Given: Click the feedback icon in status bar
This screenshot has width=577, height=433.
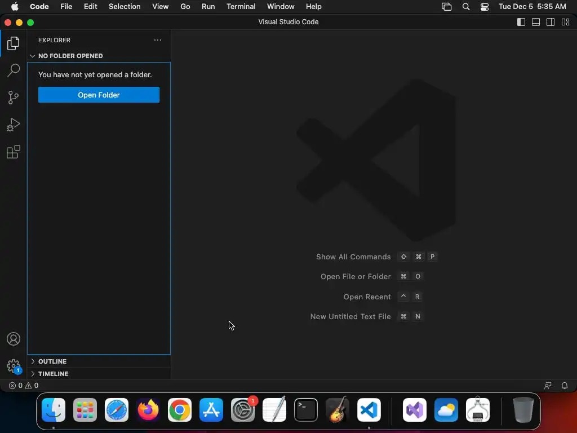Looking at the screenshot, I should (x=548, y=386).
